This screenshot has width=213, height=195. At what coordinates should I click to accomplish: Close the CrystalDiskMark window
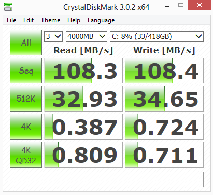pos(200,5)
